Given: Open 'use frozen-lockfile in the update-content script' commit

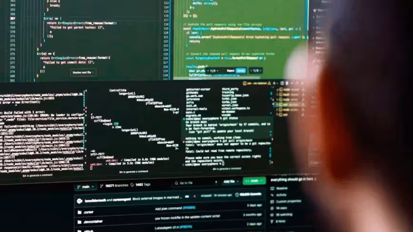Looking at the screenshot, I should tap(187, 217).
